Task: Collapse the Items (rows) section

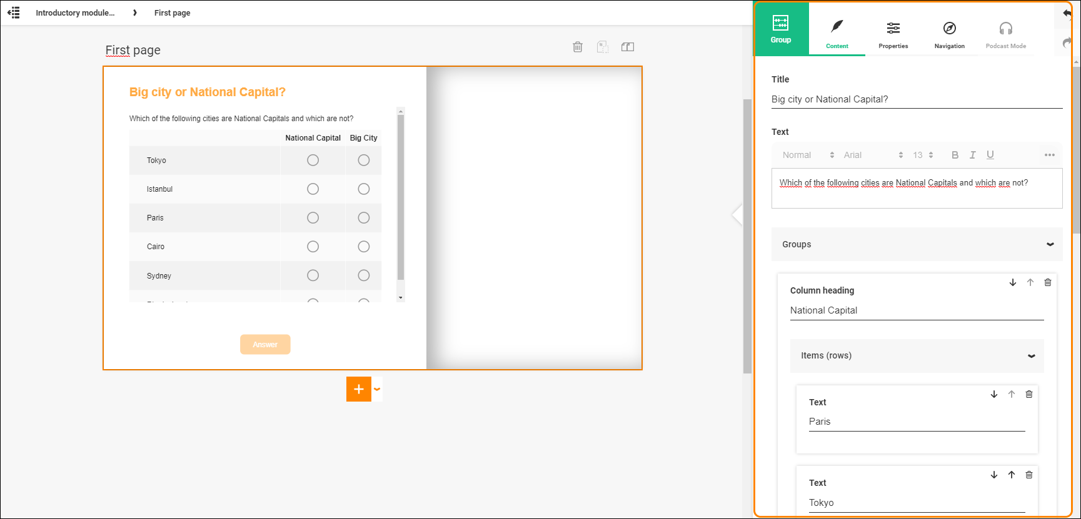Action: click(1032, 356)
